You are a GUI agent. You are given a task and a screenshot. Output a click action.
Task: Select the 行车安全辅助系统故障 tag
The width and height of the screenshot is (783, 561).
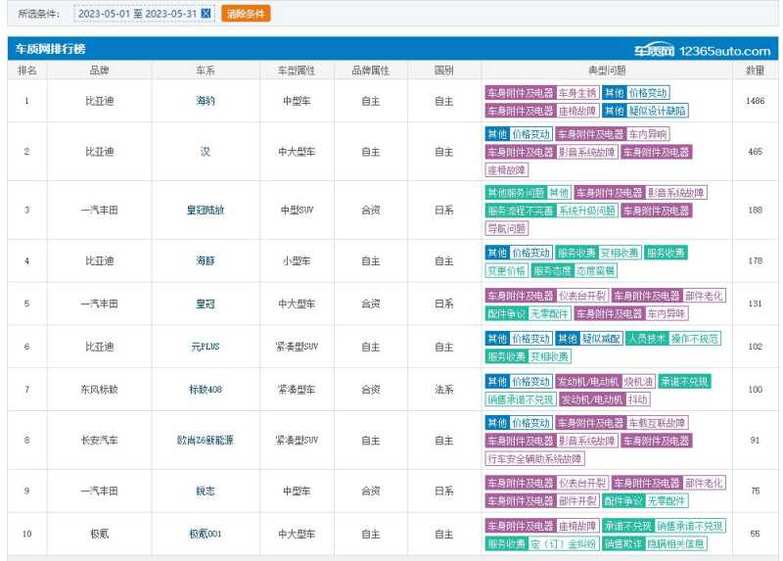tap(534, 458)
